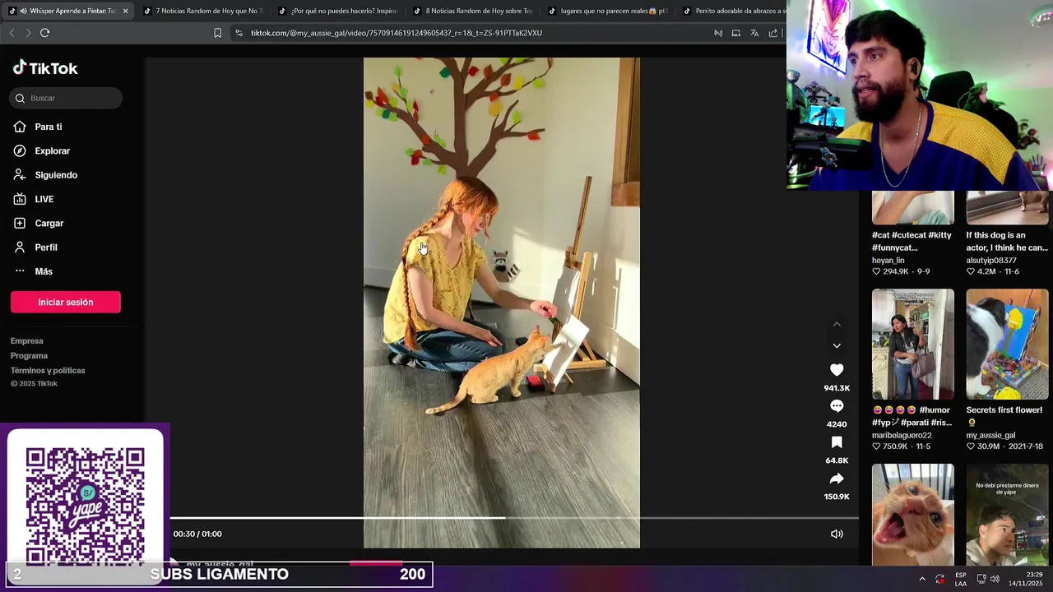
Task: Open taskbar volume control
Action: tap(995, 579)
